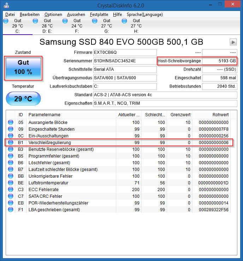This screenshot has width=243, height=261.
Task: Click status orb of Eingeschaltete Stunden row
Action: pyautogui.click(x=11, y=129)
